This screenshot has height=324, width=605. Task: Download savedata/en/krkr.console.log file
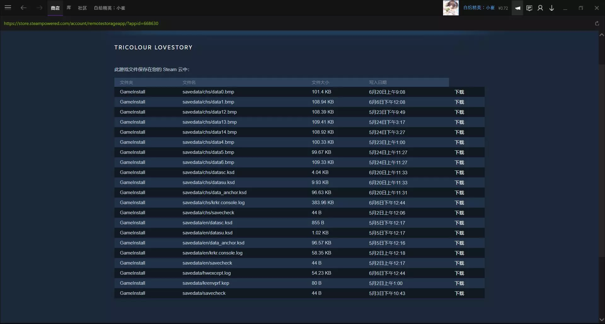(x=459, y=253)
